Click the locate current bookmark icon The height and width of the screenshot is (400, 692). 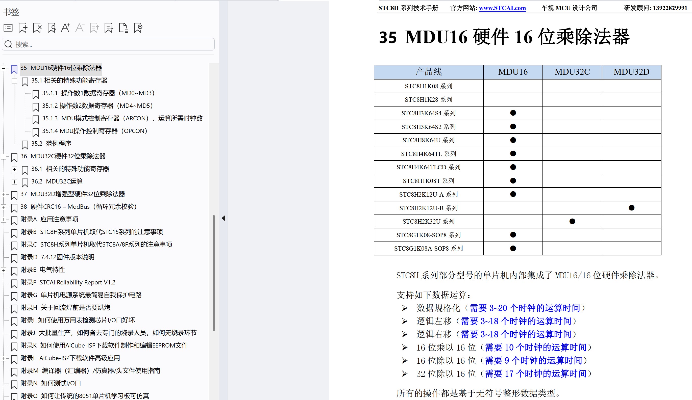tap(138, 28)
